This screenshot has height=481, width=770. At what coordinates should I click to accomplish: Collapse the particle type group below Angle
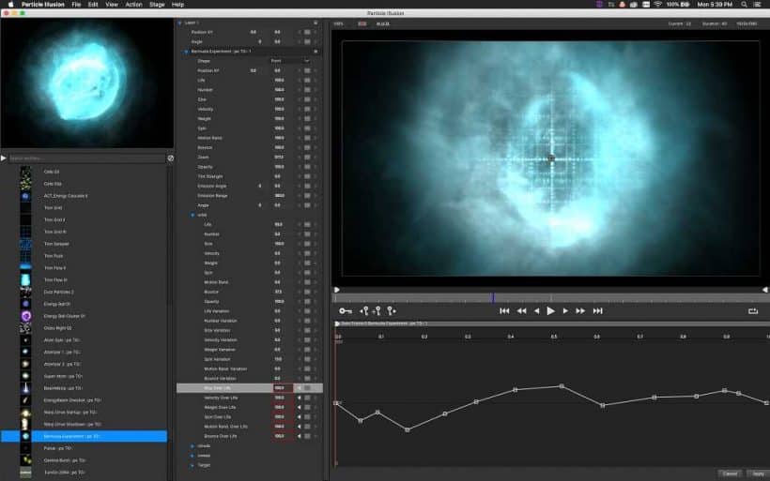192,215
